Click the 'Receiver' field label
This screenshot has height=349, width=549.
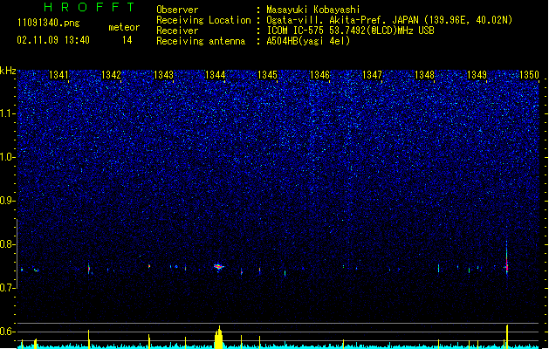[x=177, y=31]
